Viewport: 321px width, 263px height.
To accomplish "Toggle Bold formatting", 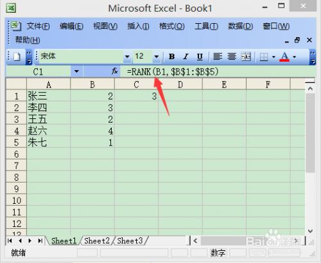I will tap(171, 57).
